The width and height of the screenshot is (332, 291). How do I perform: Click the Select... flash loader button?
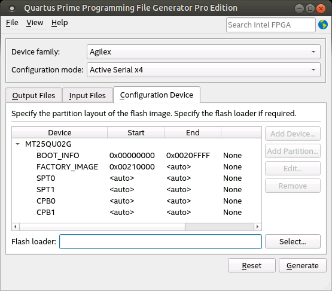293,241
